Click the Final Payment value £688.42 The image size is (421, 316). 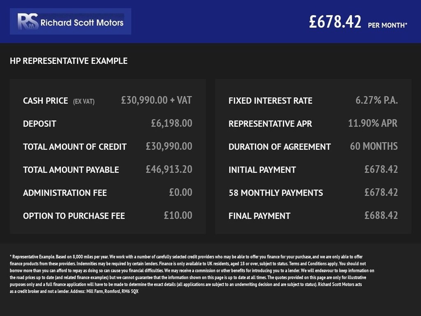[381, 216]
